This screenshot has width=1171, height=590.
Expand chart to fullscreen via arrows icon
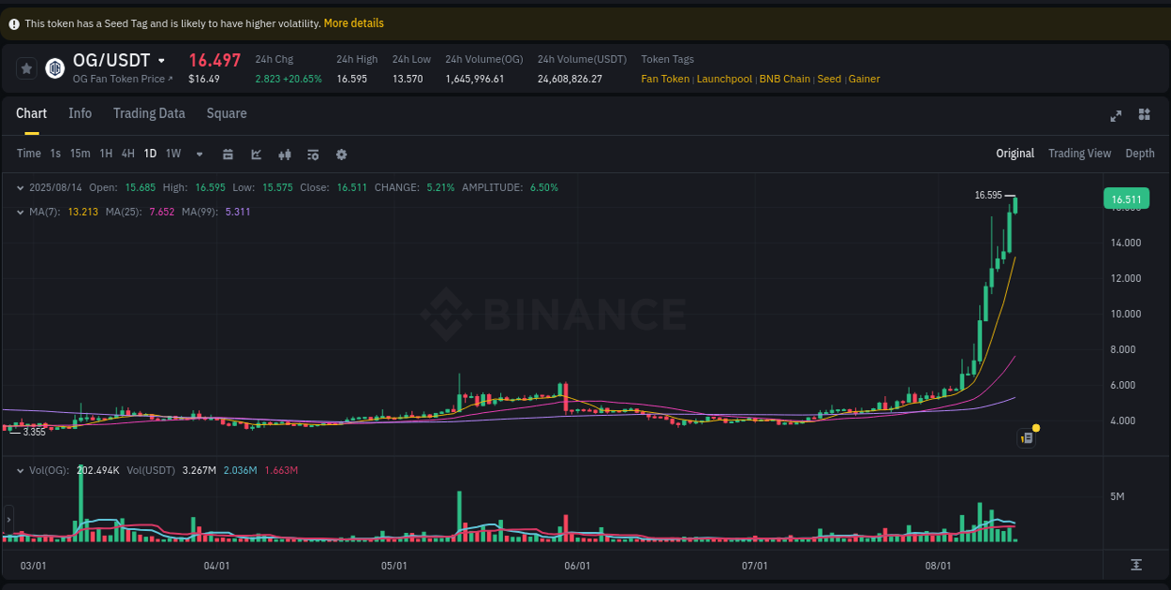(x=1116, y=115)
